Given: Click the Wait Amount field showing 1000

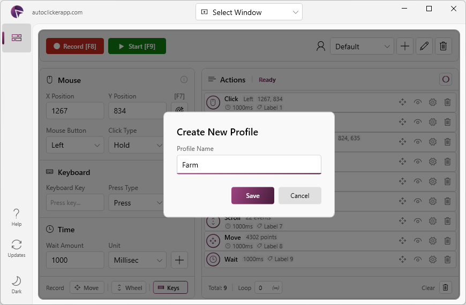Looking at the screenshot, I should 75,260.
